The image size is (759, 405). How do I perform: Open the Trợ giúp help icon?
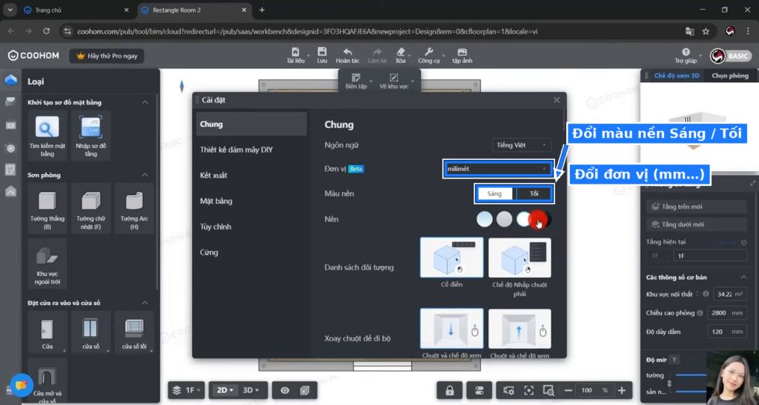click(x=686, y=52)
